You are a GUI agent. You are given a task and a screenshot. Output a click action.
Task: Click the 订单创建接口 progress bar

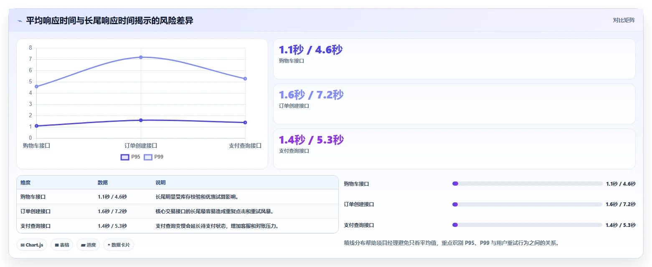click(527, 204)
